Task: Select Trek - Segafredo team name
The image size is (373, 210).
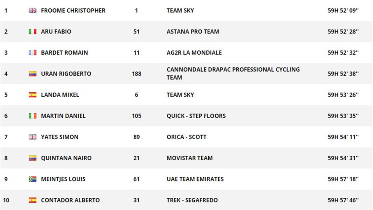Action: [x=192, y=200]
